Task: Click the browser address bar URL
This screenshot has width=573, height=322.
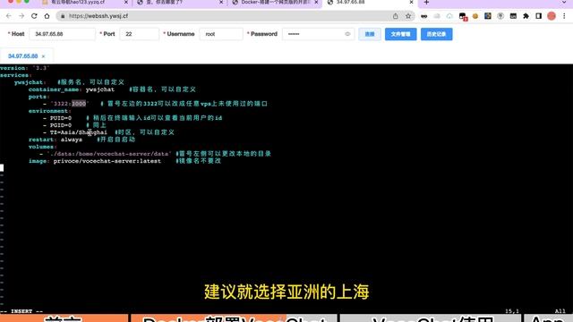Action: tap(98, 16)
